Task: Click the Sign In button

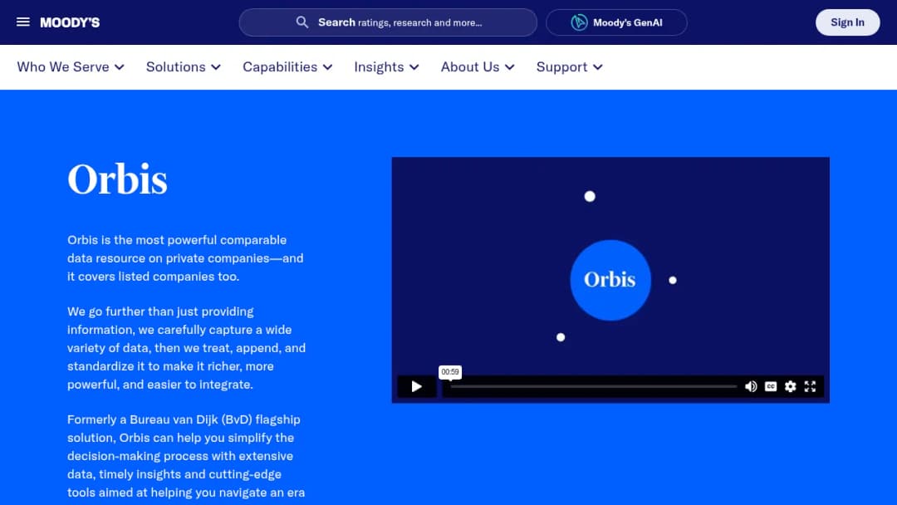Action: 847,22
